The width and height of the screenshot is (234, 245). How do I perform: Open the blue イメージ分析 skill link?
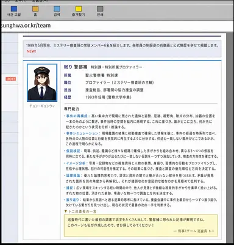click(x=76, y=163)
